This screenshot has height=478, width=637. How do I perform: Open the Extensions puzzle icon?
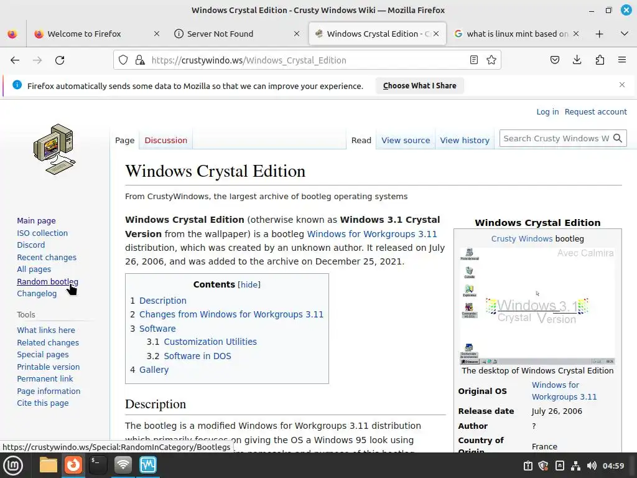(x=600, y=60)
